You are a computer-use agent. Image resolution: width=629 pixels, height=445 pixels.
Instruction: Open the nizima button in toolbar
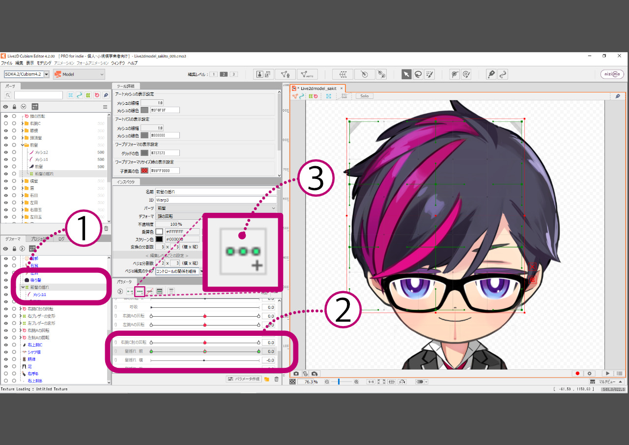tap(612, 74)
